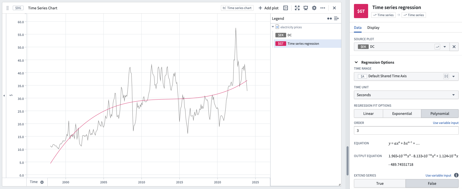Click the resize handle at chart corner
The image size is (462, 189).
coord(339,184)
